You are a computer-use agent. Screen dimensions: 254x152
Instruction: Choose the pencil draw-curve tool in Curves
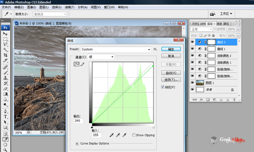[x=83, y=64]
